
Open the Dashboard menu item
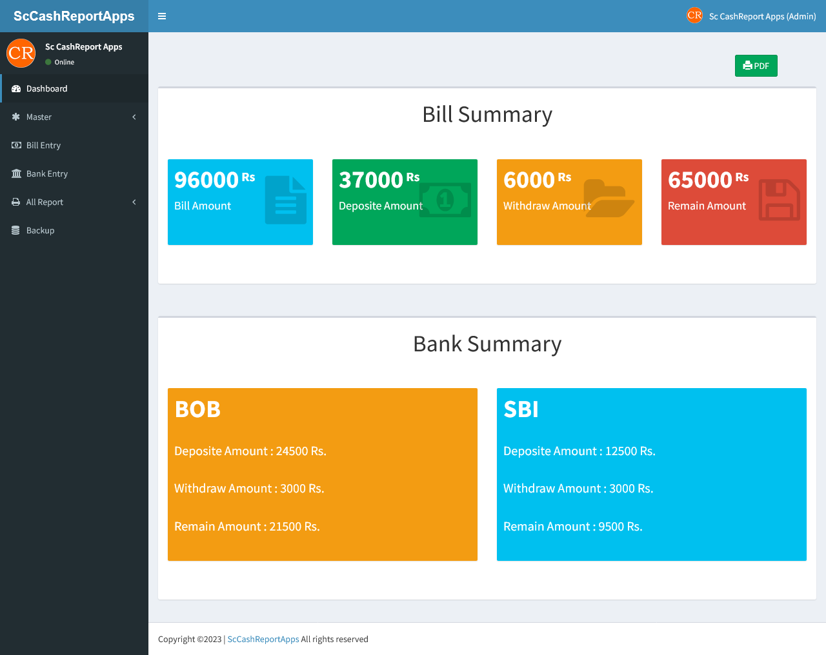pos(46,89)
